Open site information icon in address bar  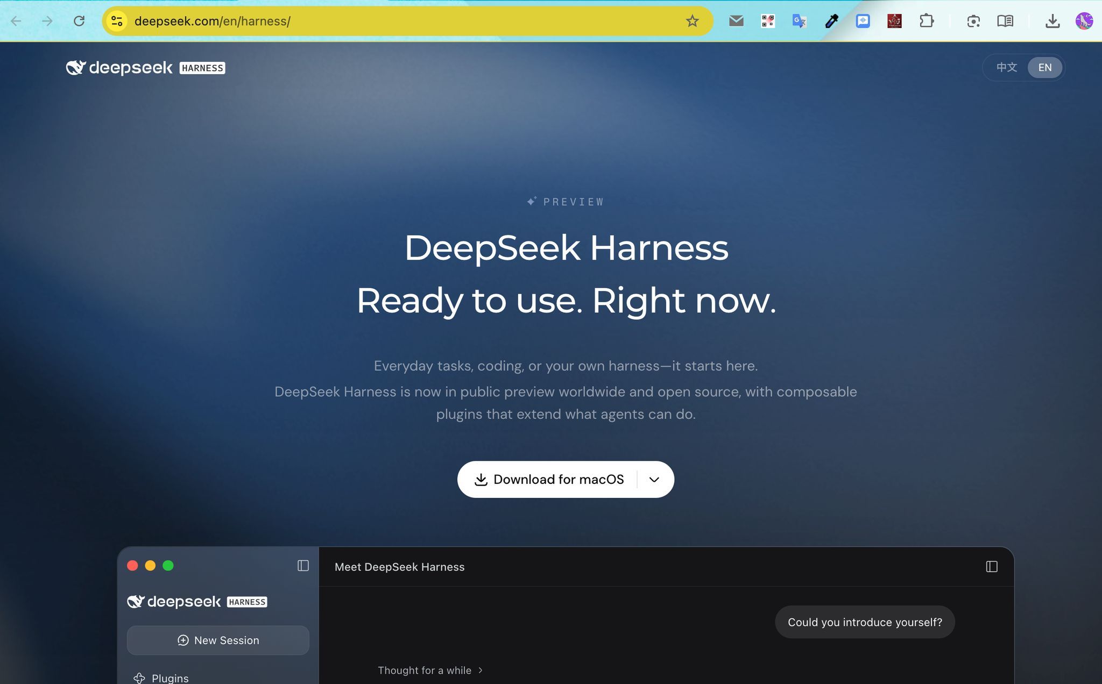[x=117, y=21]
